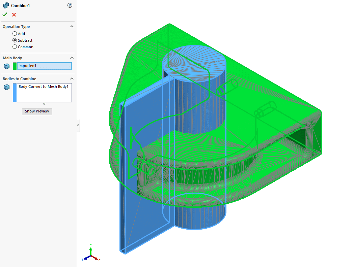
Task: Collapse the Main Body section
Action: pyautogui.click(x=72, y=58)
